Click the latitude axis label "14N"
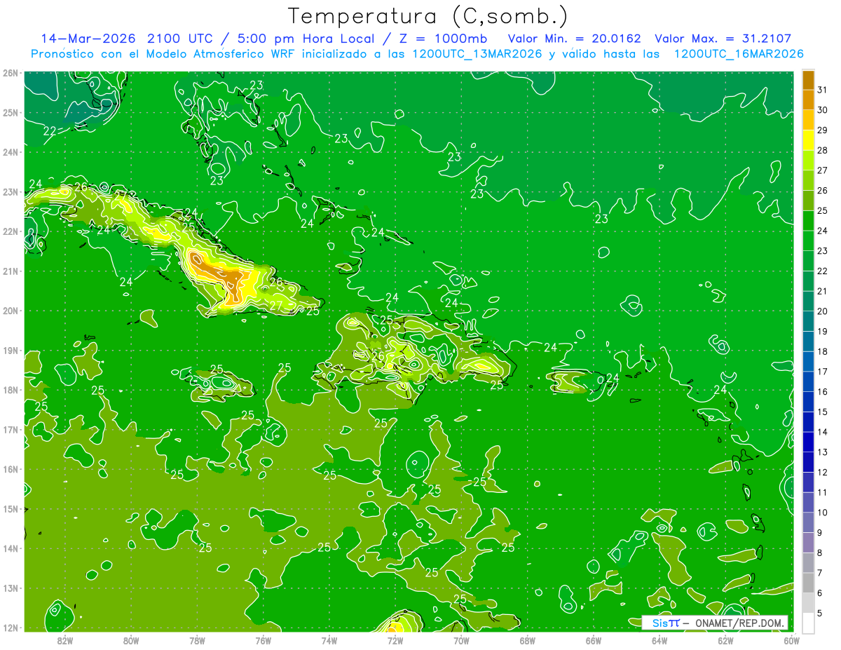 [10, 548]
